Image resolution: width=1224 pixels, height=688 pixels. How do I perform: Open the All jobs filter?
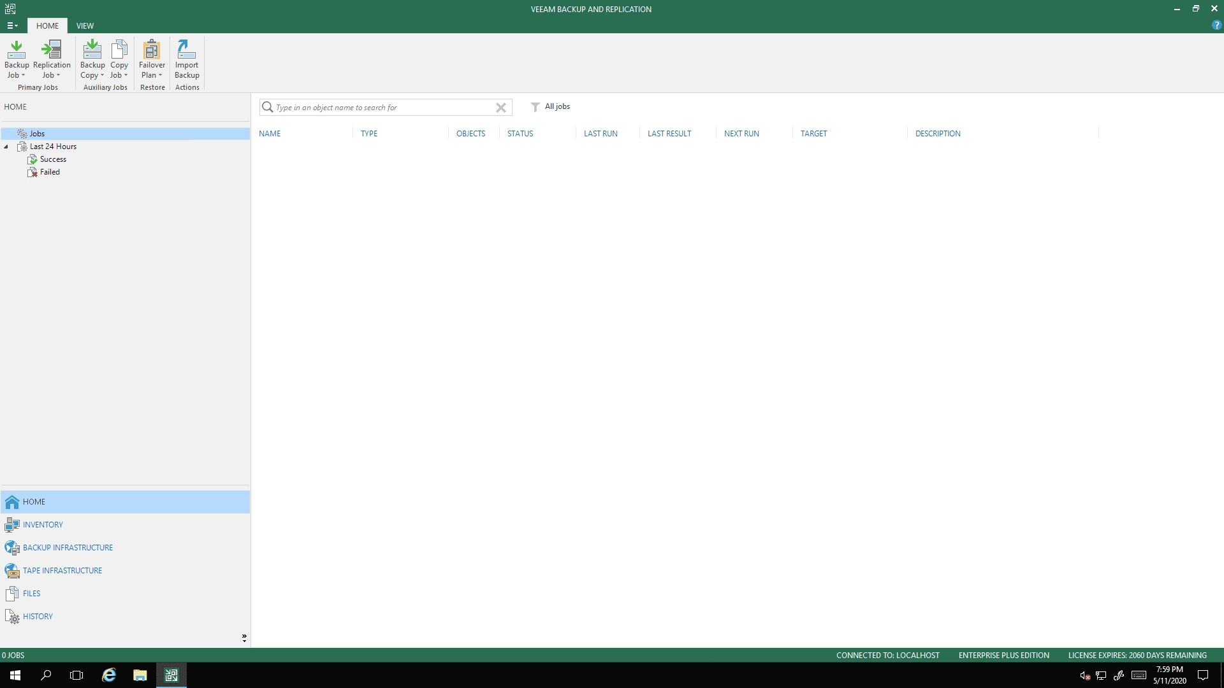point(550,106)
